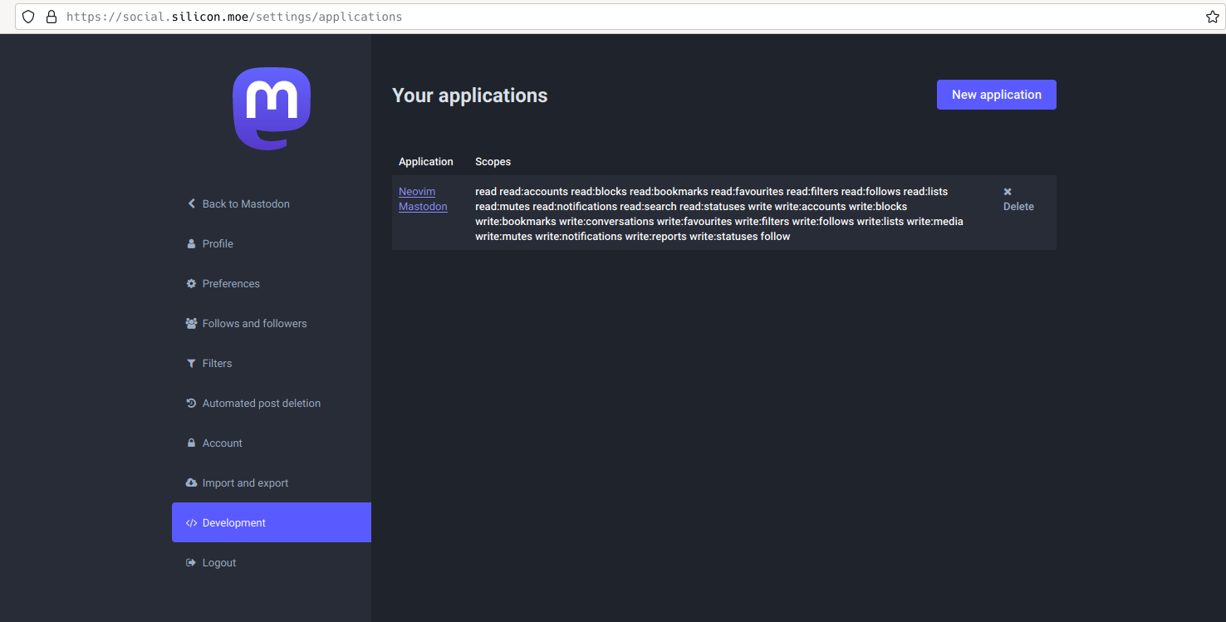
Task: Click the back chevron icon beside Back to Mastodon
Action: (x=191, y=203)
